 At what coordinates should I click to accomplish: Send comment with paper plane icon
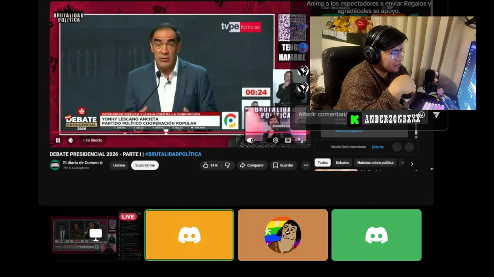point(436,115)
